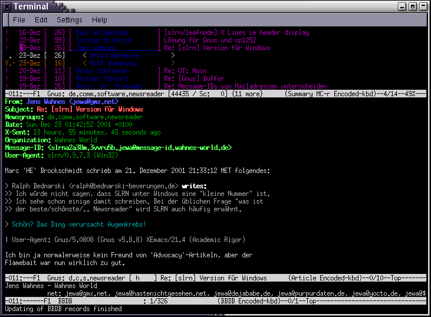Click subject 'Lösung für Gnus und cp1252'
Image resolution: width=431 pixels, height=317 pixels.
pyautogui.click(x=210, y=40)
